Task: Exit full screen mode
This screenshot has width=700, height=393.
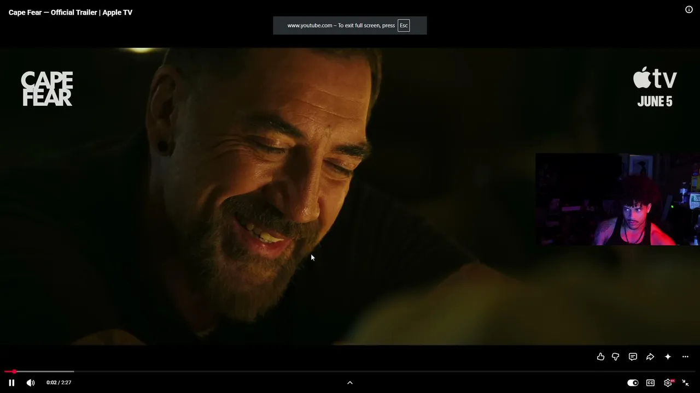Action: click(x=685, y=383)
